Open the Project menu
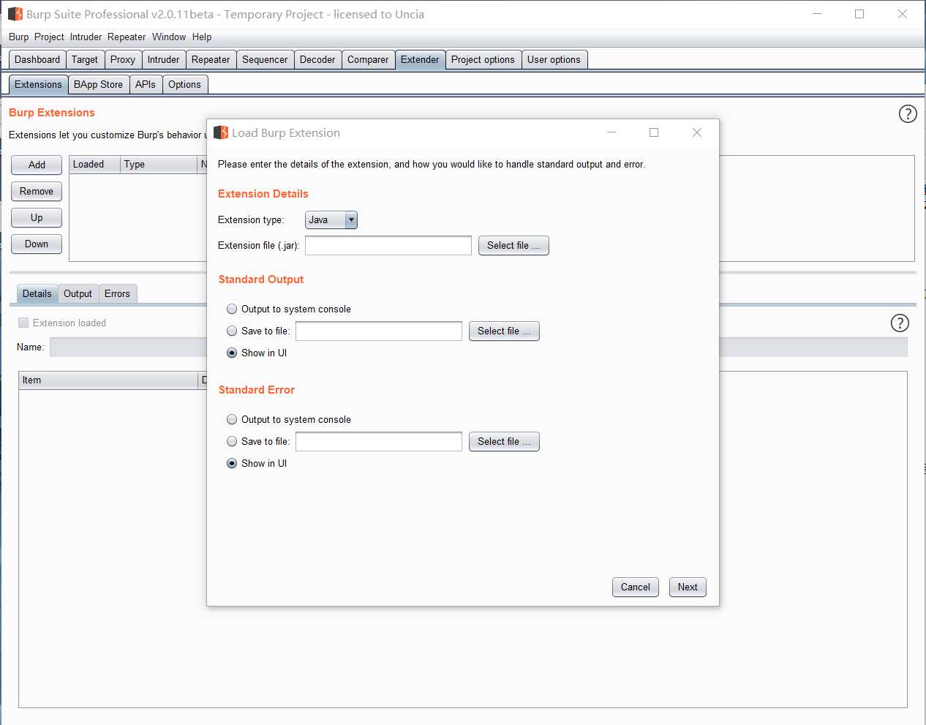This screenshot has width=926, height=725. [49, 37]
